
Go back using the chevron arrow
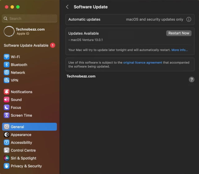click(67, 7)
